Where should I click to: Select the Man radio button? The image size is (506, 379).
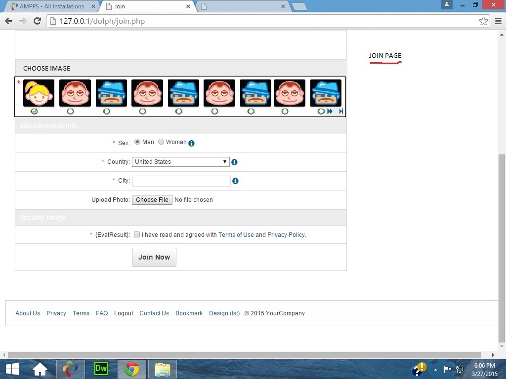pos(137,142)
